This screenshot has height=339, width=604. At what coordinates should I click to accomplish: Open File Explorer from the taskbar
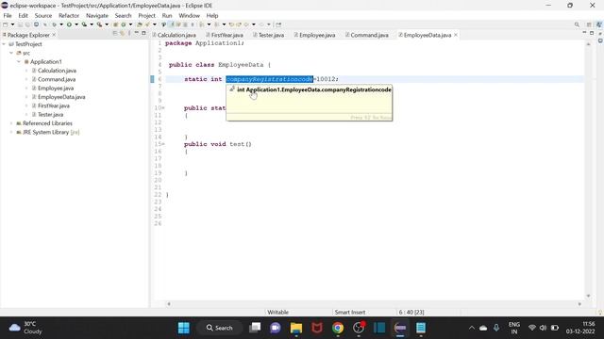pyautogui.click(x=296, y=328)
